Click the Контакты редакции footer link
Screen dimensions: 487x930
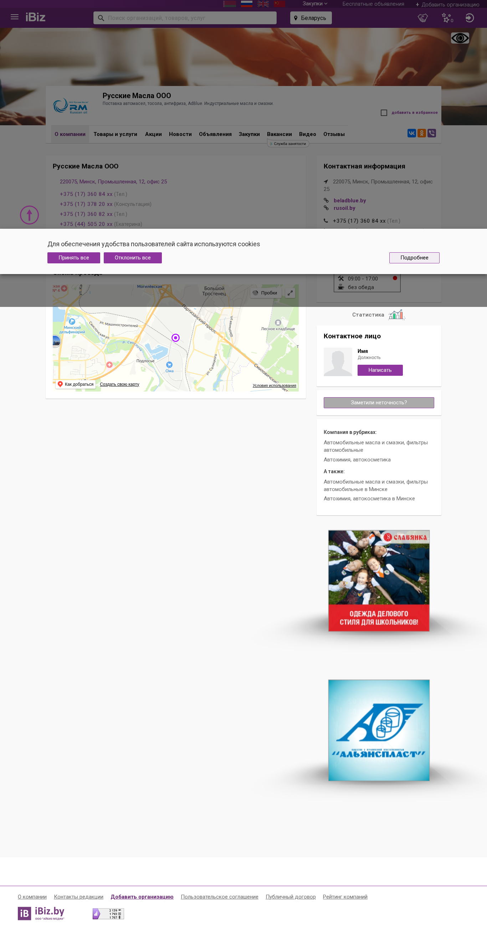click(79, 897)
